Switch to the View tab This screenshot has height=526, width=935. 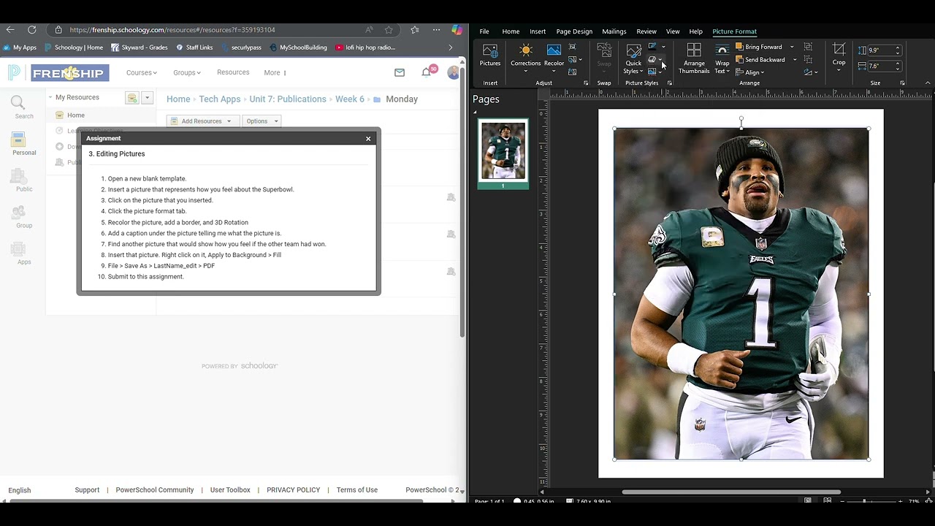click(x=673, y=31)
